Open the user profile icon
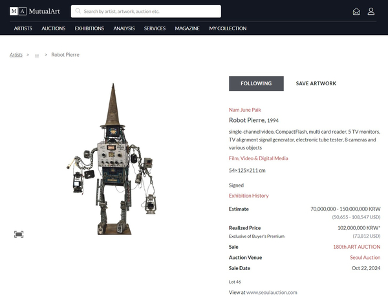388x303 pixels. click(x=371, y=12)
